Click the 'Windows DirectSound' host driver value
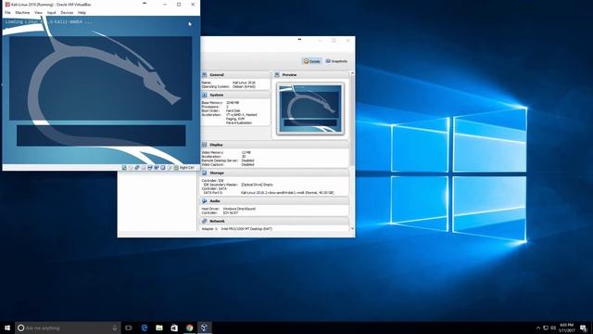The width and height of the screenshot is (593, 334). (239, 209)
